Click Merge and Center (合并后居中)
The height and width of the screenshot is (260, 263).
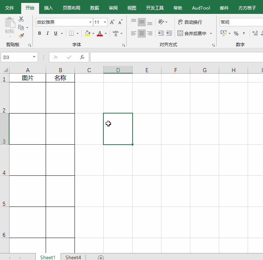(192, 33)
